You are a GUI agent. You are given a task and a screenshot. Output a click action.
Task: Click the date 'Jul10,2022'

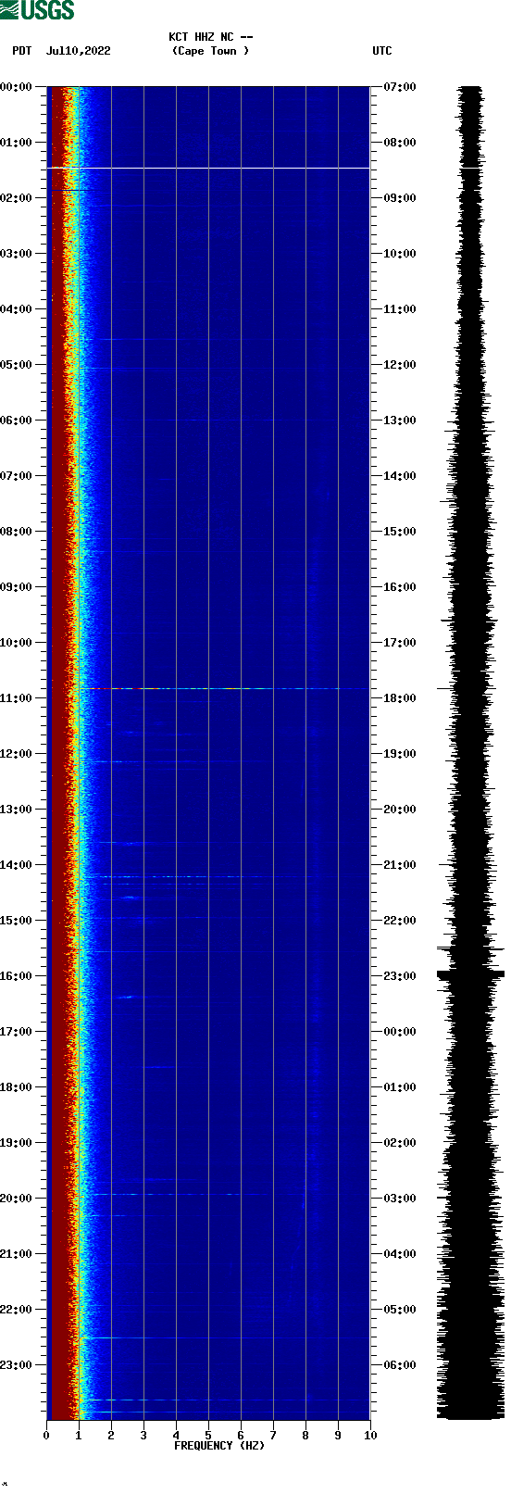(x=79, y=51)
